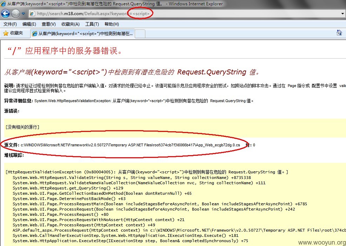Click the Page.ProcessRequest() +80 stack line
The width and height of the screenshot is (346, 246).
coord(60,214)
